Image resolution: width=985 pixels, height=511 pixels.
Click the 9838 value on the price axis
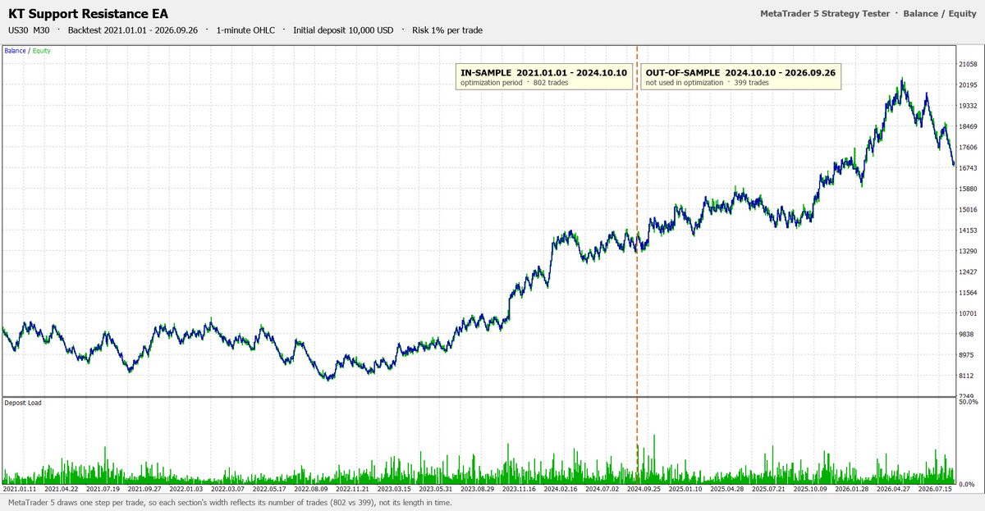pos(967,334)
